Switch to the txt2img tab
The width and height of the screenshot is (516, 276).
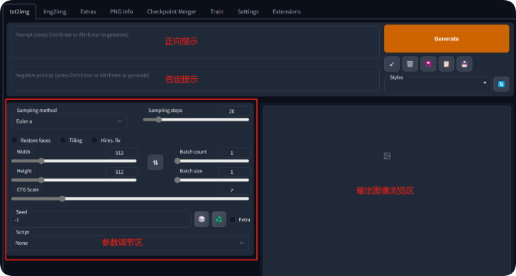[x=20, y=11]
